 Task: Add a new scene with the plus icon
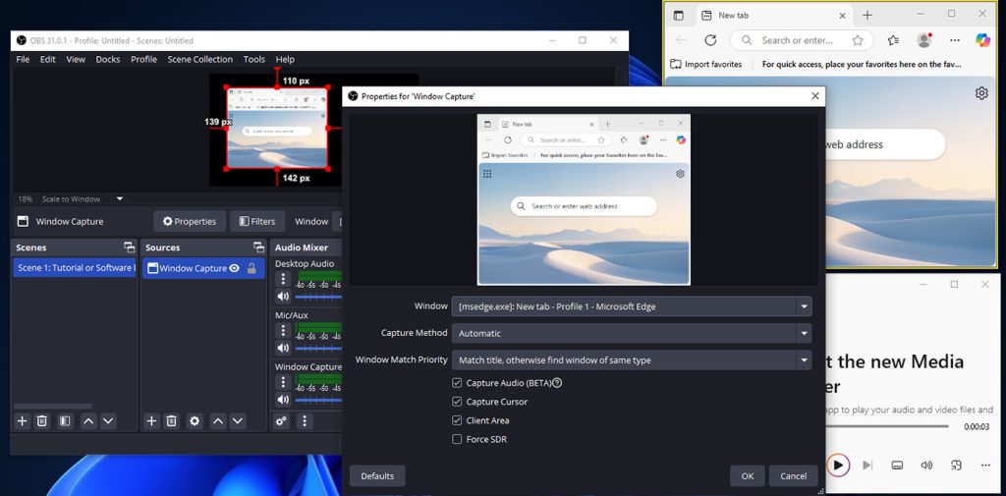click(x=23, y=421)
